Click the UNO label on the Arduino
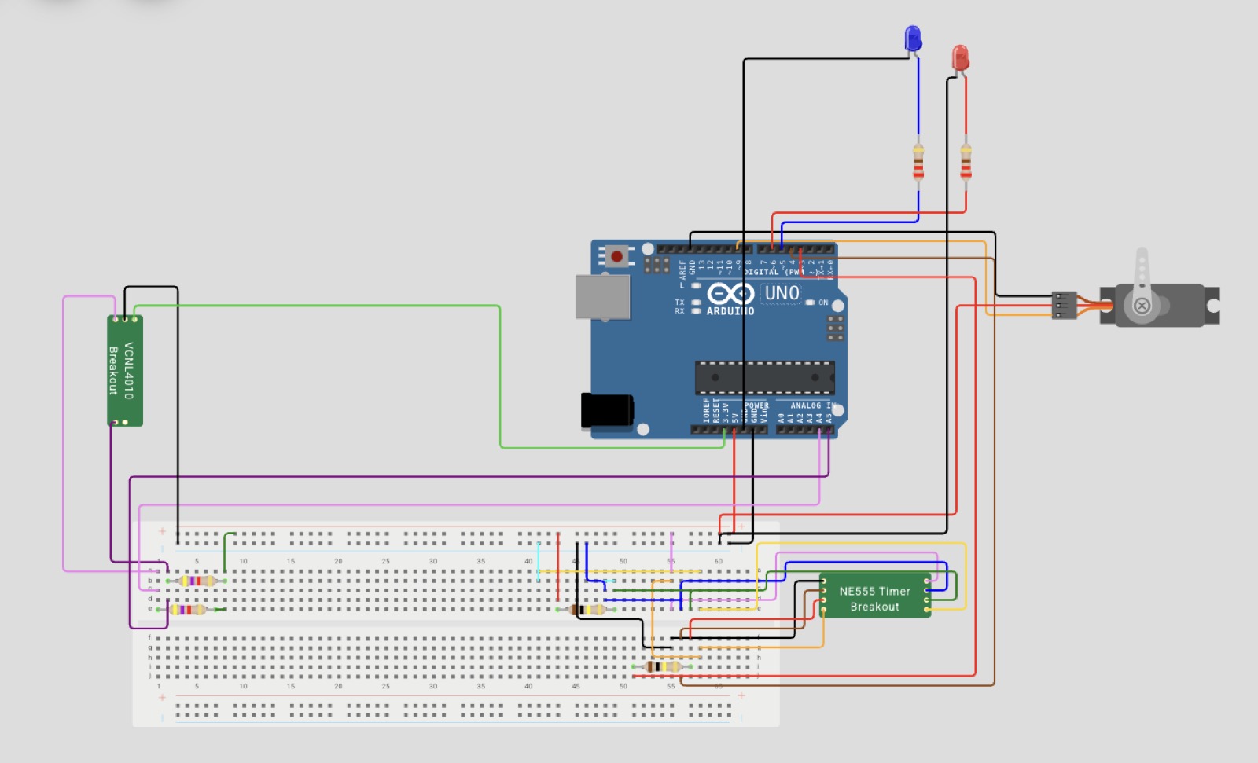Screen dimensions: 1258x763 782,293
